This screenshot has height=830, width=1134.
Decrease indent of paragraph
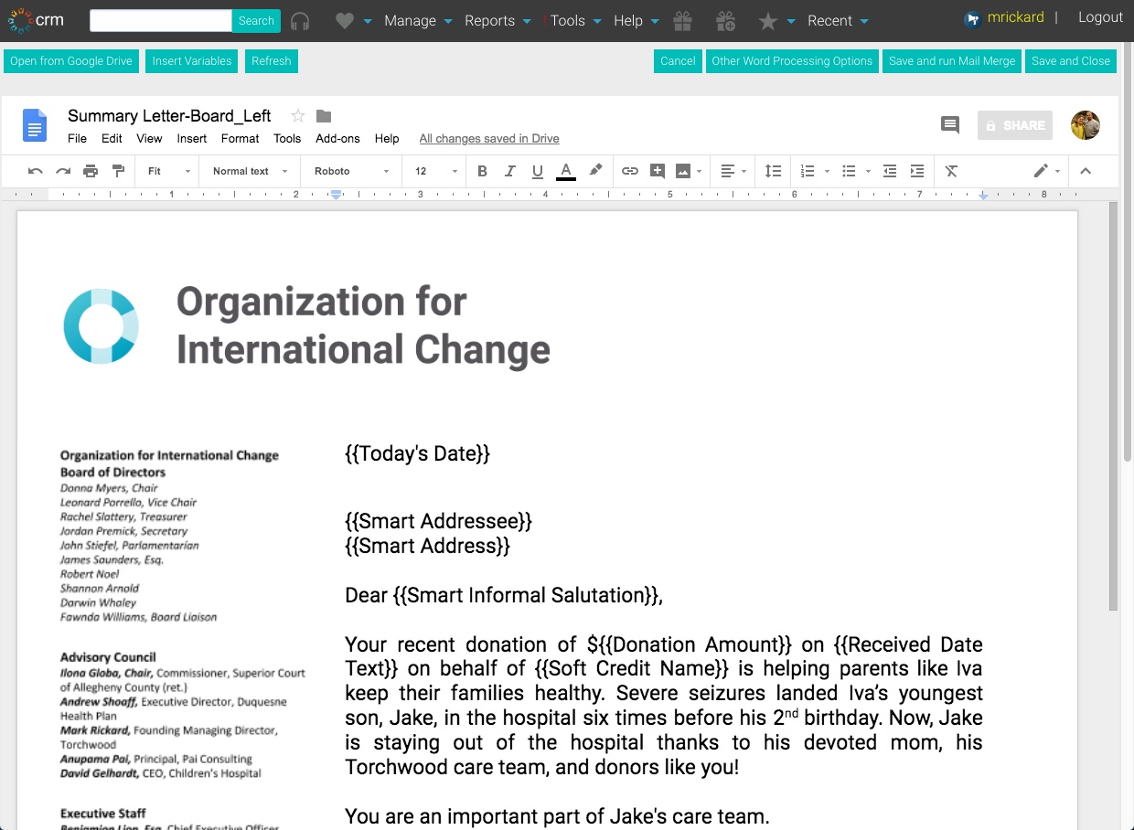(x=890, y=171)
